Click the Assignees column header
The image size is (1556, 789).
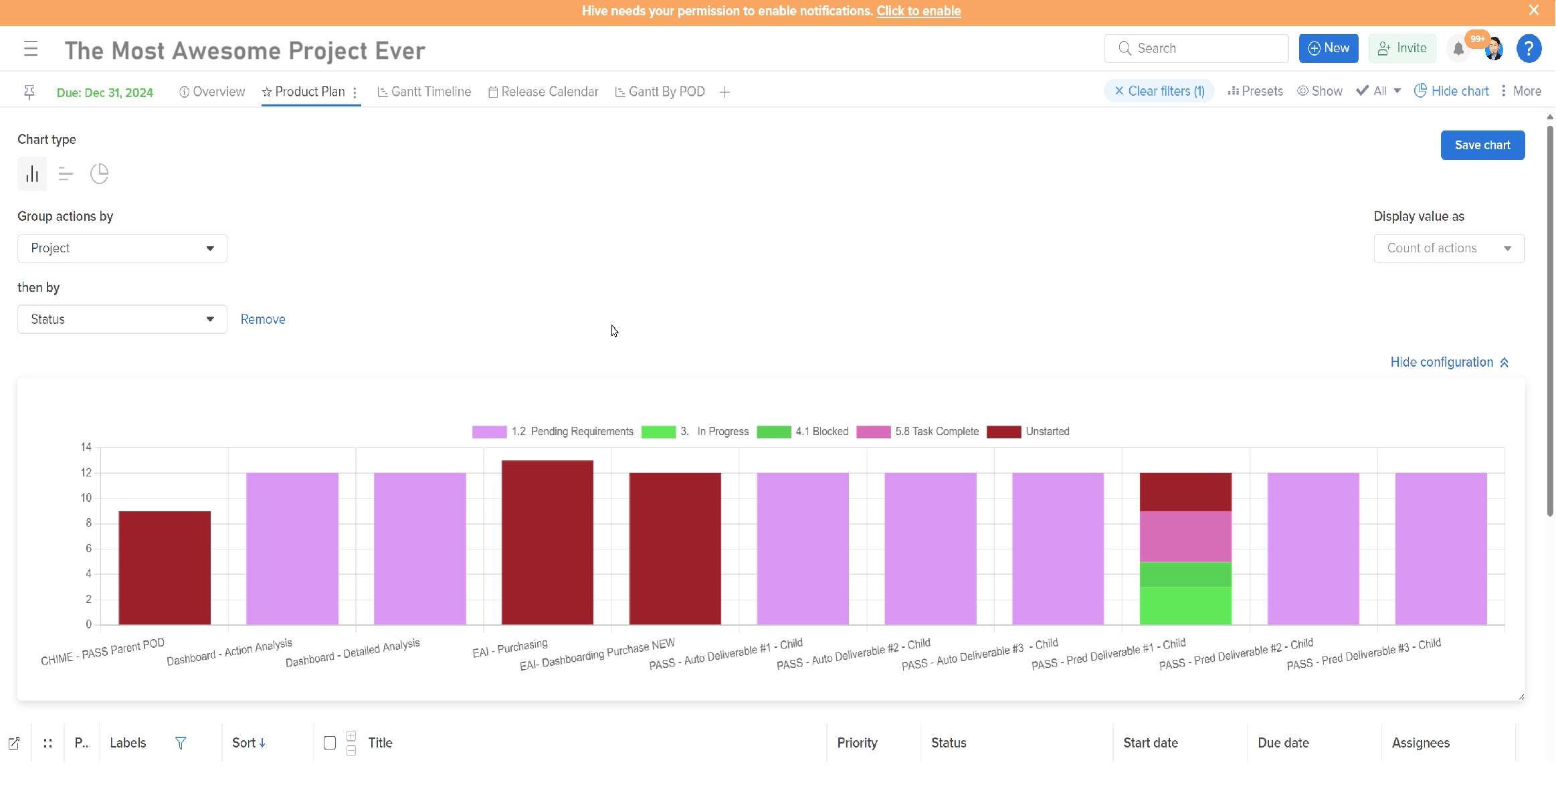(x=1421, y=743)
